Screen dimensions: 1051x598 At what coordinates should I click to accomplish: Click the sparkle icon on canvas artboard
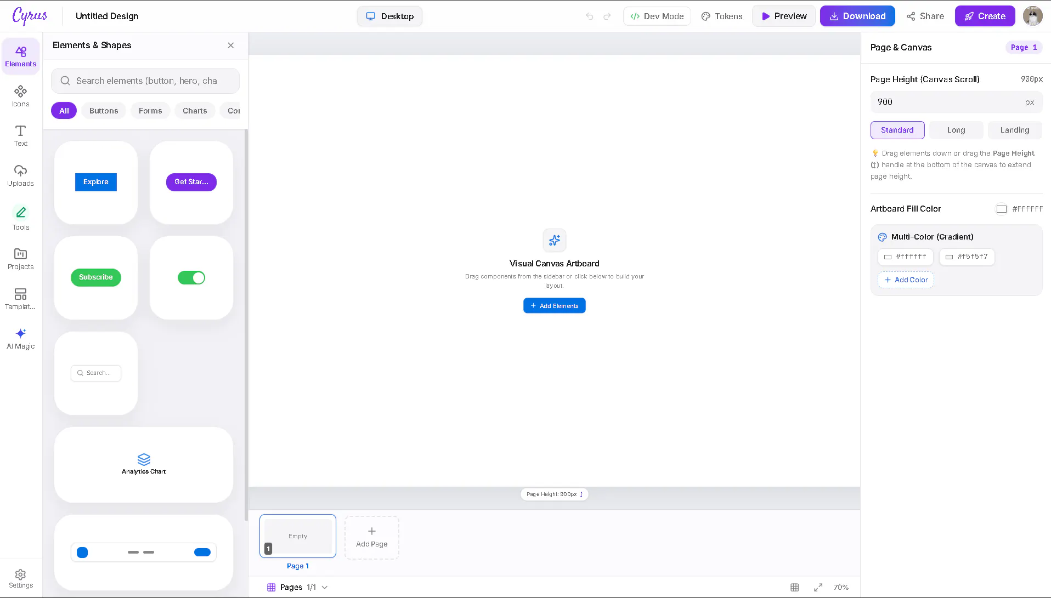[555, 240]
